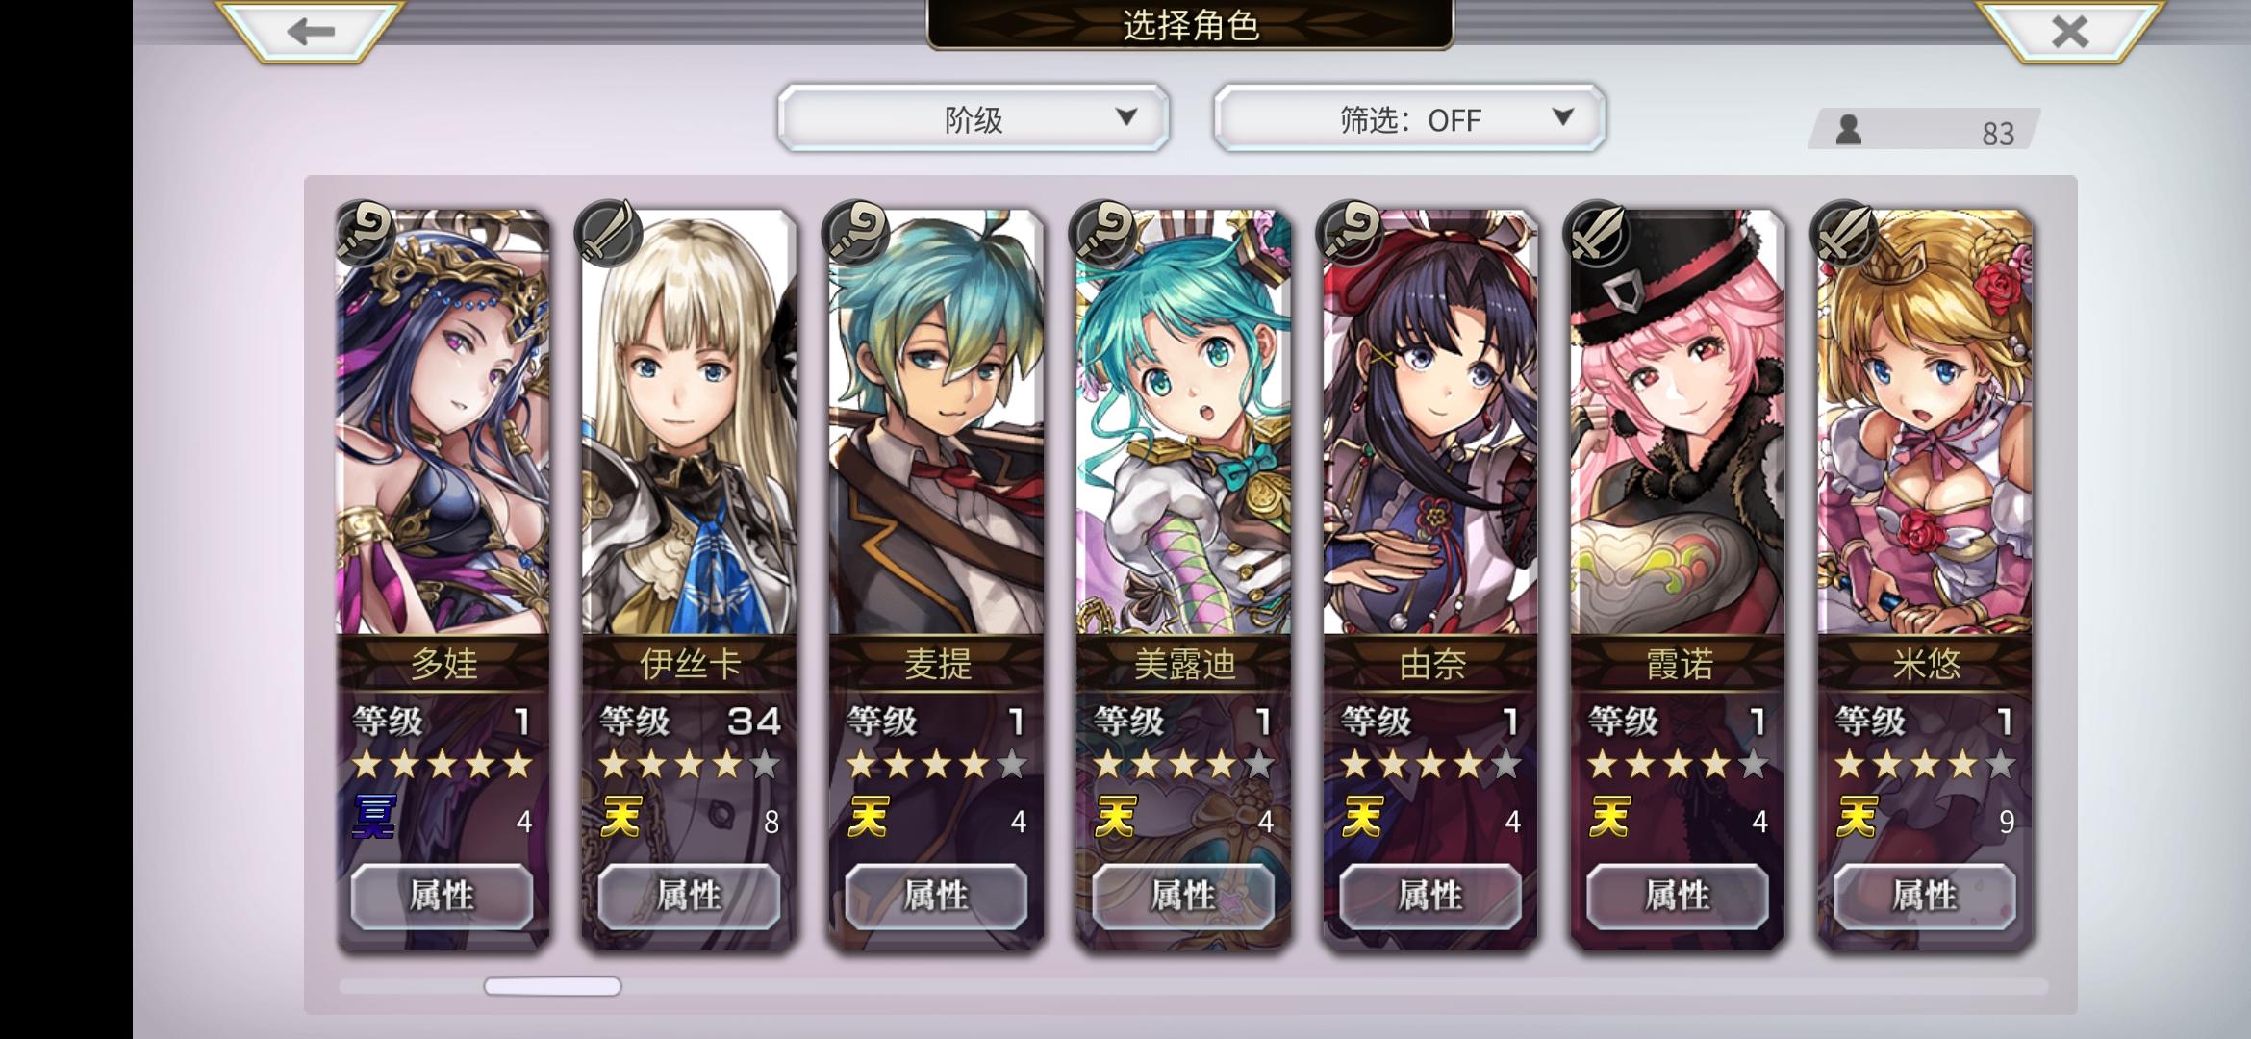Screen dimensions: 2251x1039
Task: Open the 阶级 sort dropdown
Action: pos(974,118)
